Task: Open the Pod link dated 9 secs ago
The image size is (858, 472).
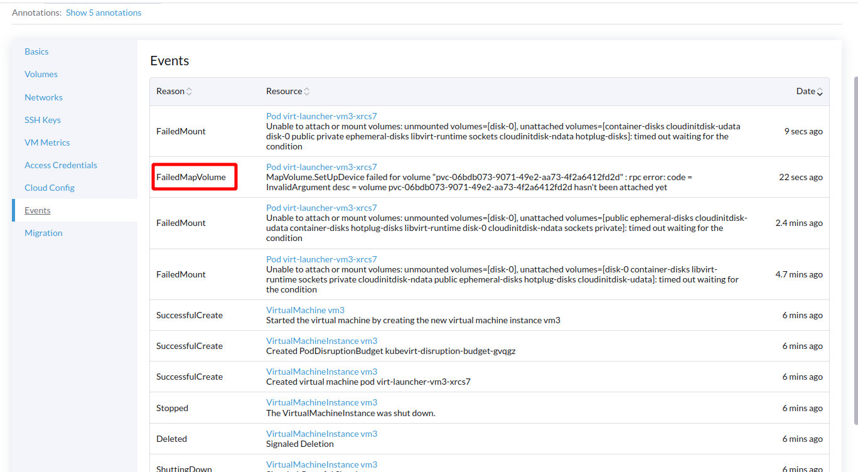Action: [321, 116]
